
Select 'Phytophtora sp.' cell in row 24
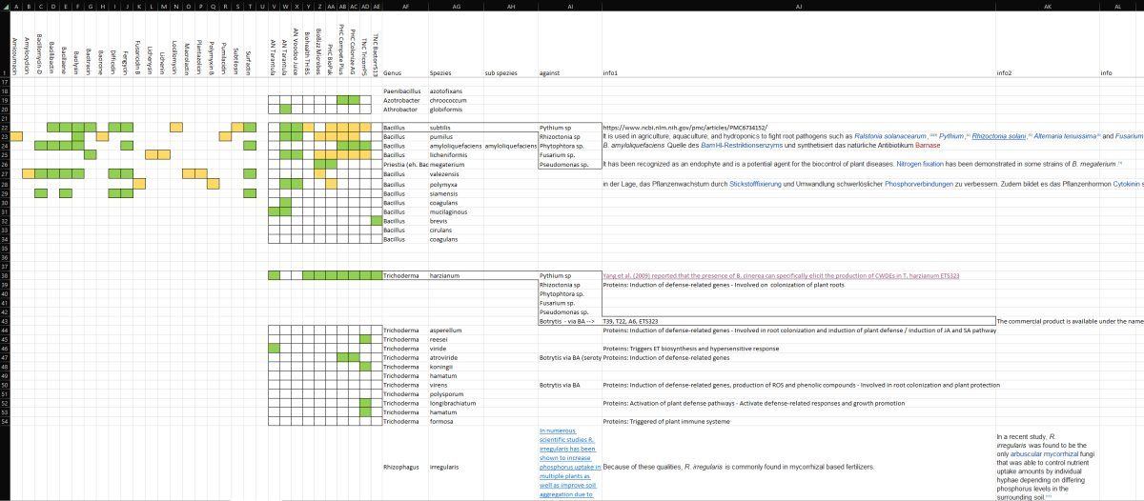(570, 146)
